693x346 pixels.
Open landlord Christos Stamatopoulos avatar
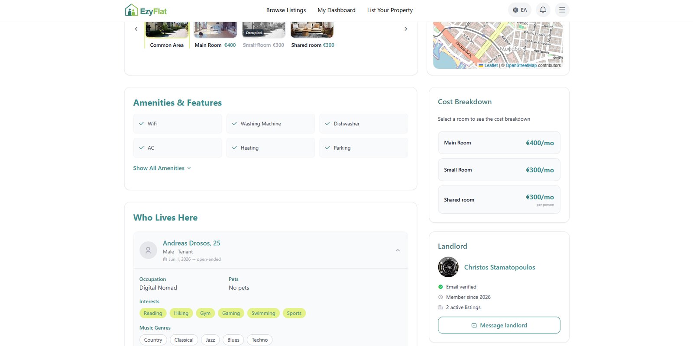[448, 267]
